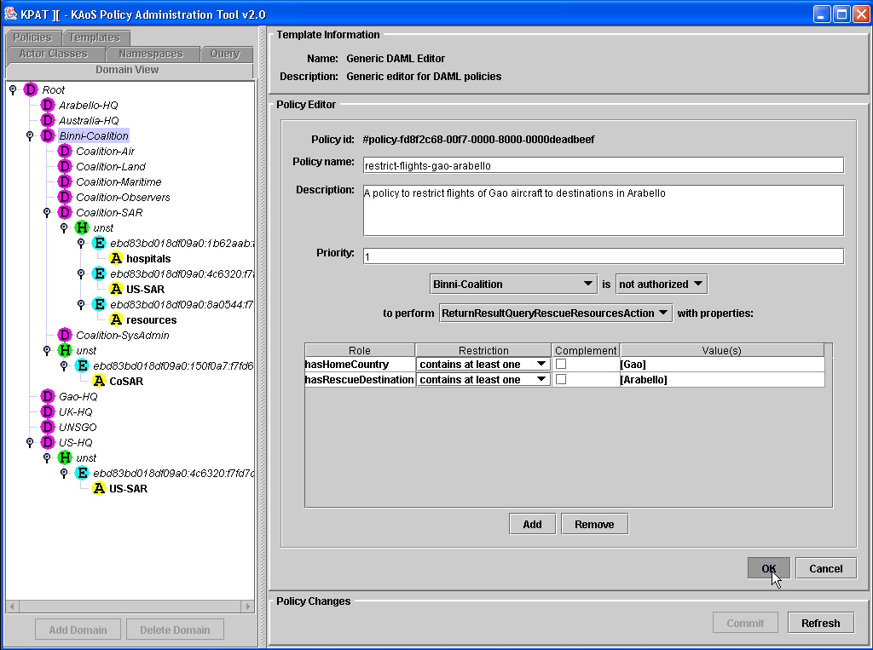Click the Coalition-Observers domain icon
The width and height of the screenshot is (873, 650).
(65, 197)
